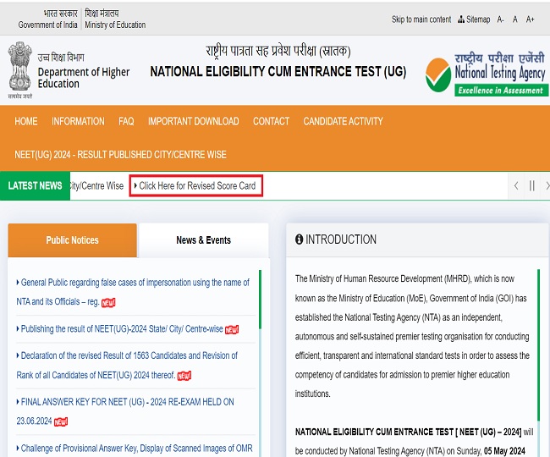Click the INTRODUCTION heading
550x457 pixels.
pyautogui.click(x=341, y=240)
